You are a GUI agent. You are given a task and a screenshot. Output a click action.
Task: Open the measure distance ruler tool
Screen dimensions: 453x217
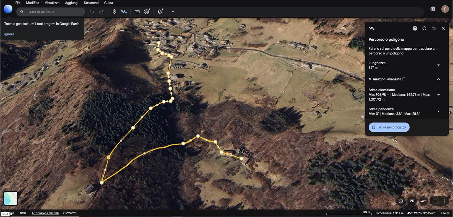tap(137, 12)
